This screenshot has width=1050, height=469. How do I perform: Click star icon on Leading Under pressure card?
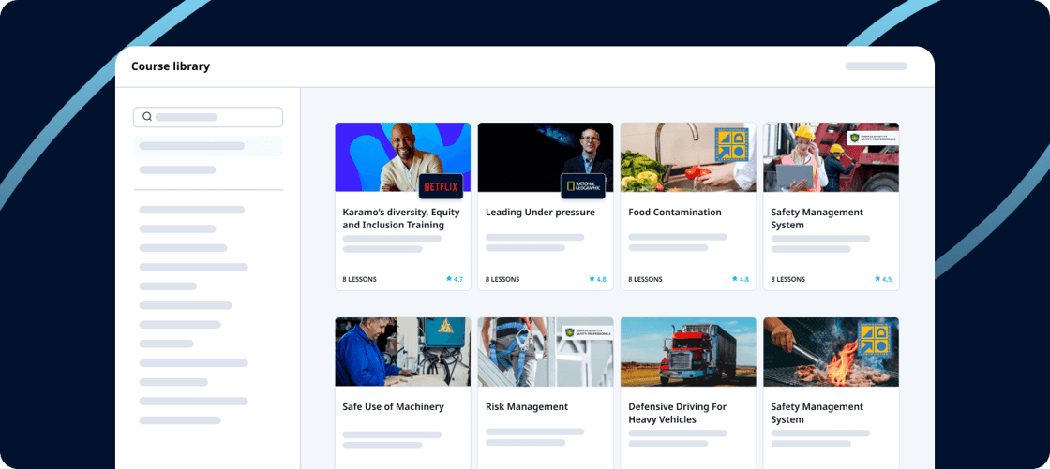[592, 278]
